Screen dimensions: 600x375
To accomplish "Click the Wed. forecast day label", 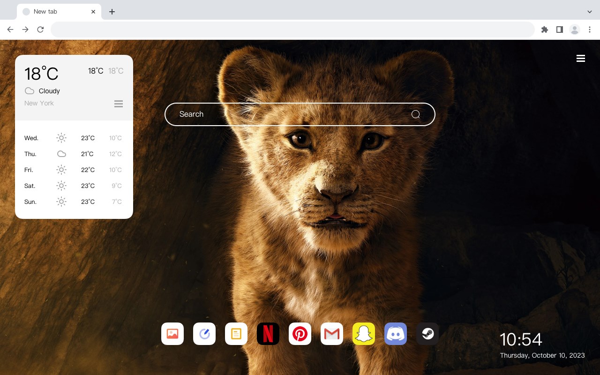I will tap(31, 138).
